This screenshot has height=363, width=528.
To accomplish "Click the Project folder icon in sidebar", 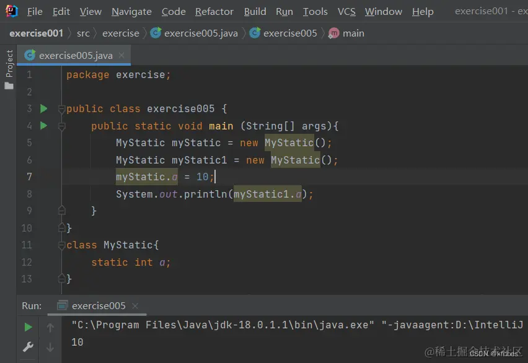I will 9,86.
